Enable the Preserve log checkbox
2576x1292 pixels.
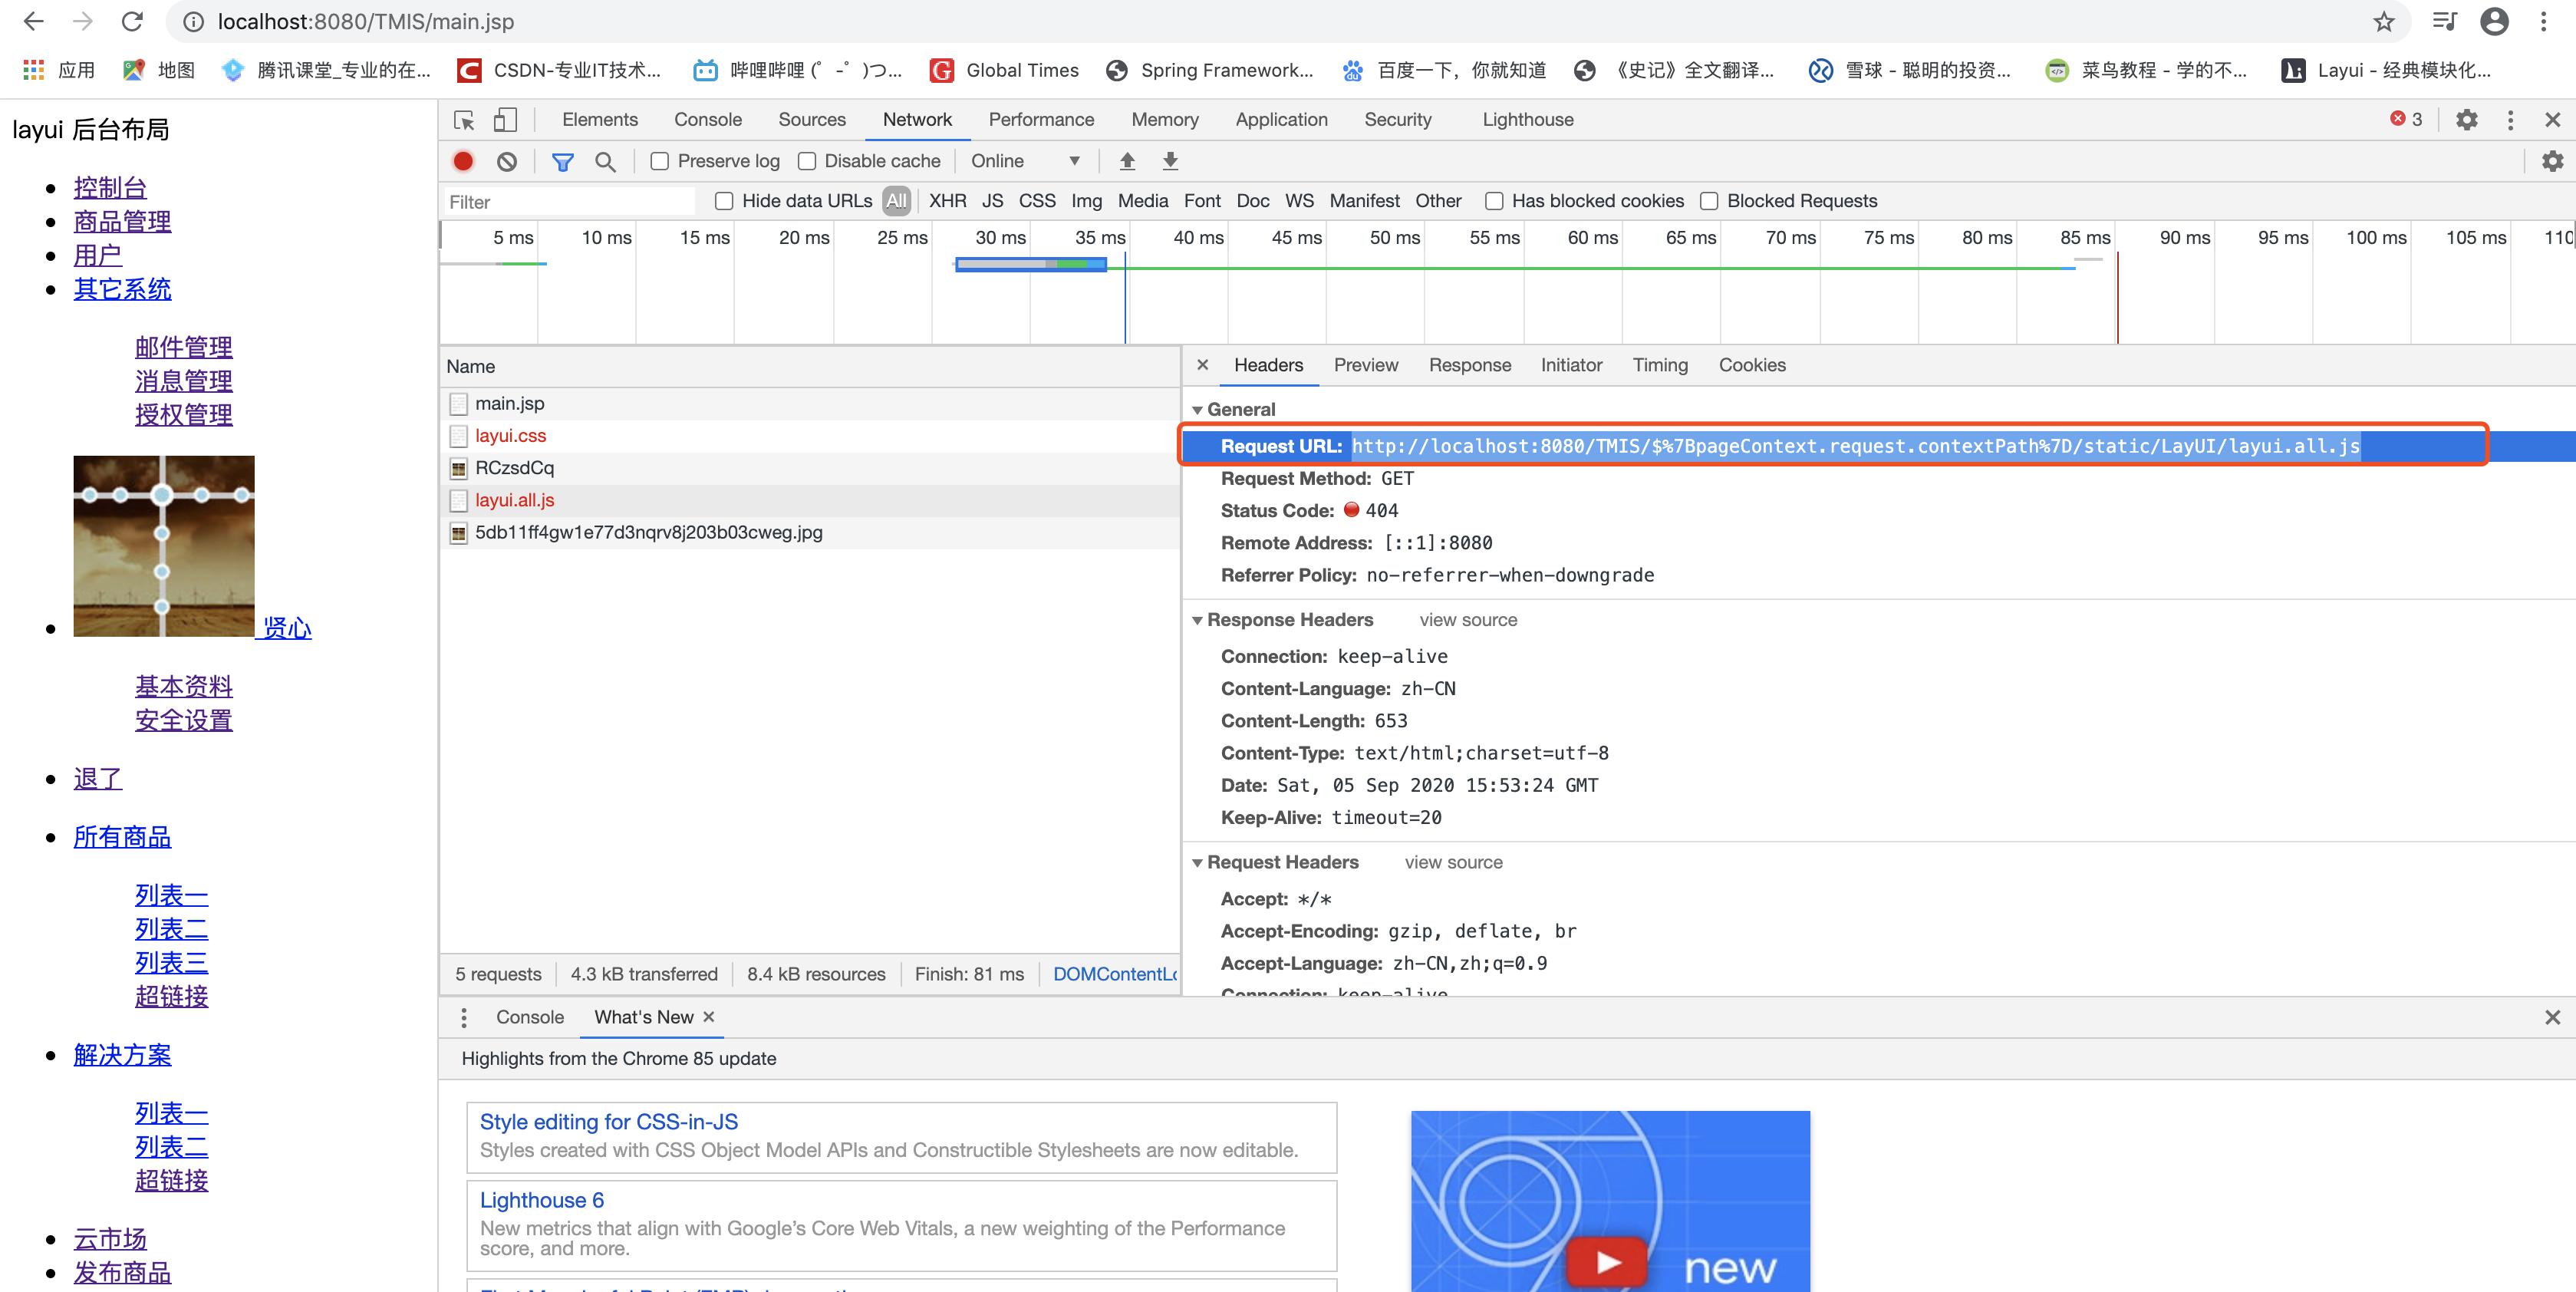[x=660, y=161]
